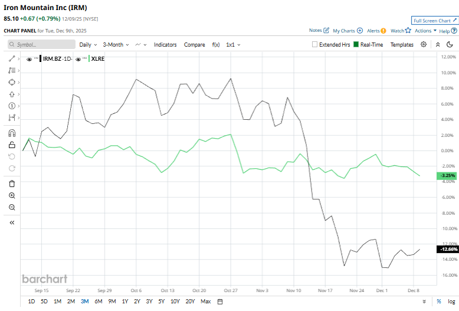459x311 pixels.
Task: Open the f(x) expressions menu
Action: (216, 45)
